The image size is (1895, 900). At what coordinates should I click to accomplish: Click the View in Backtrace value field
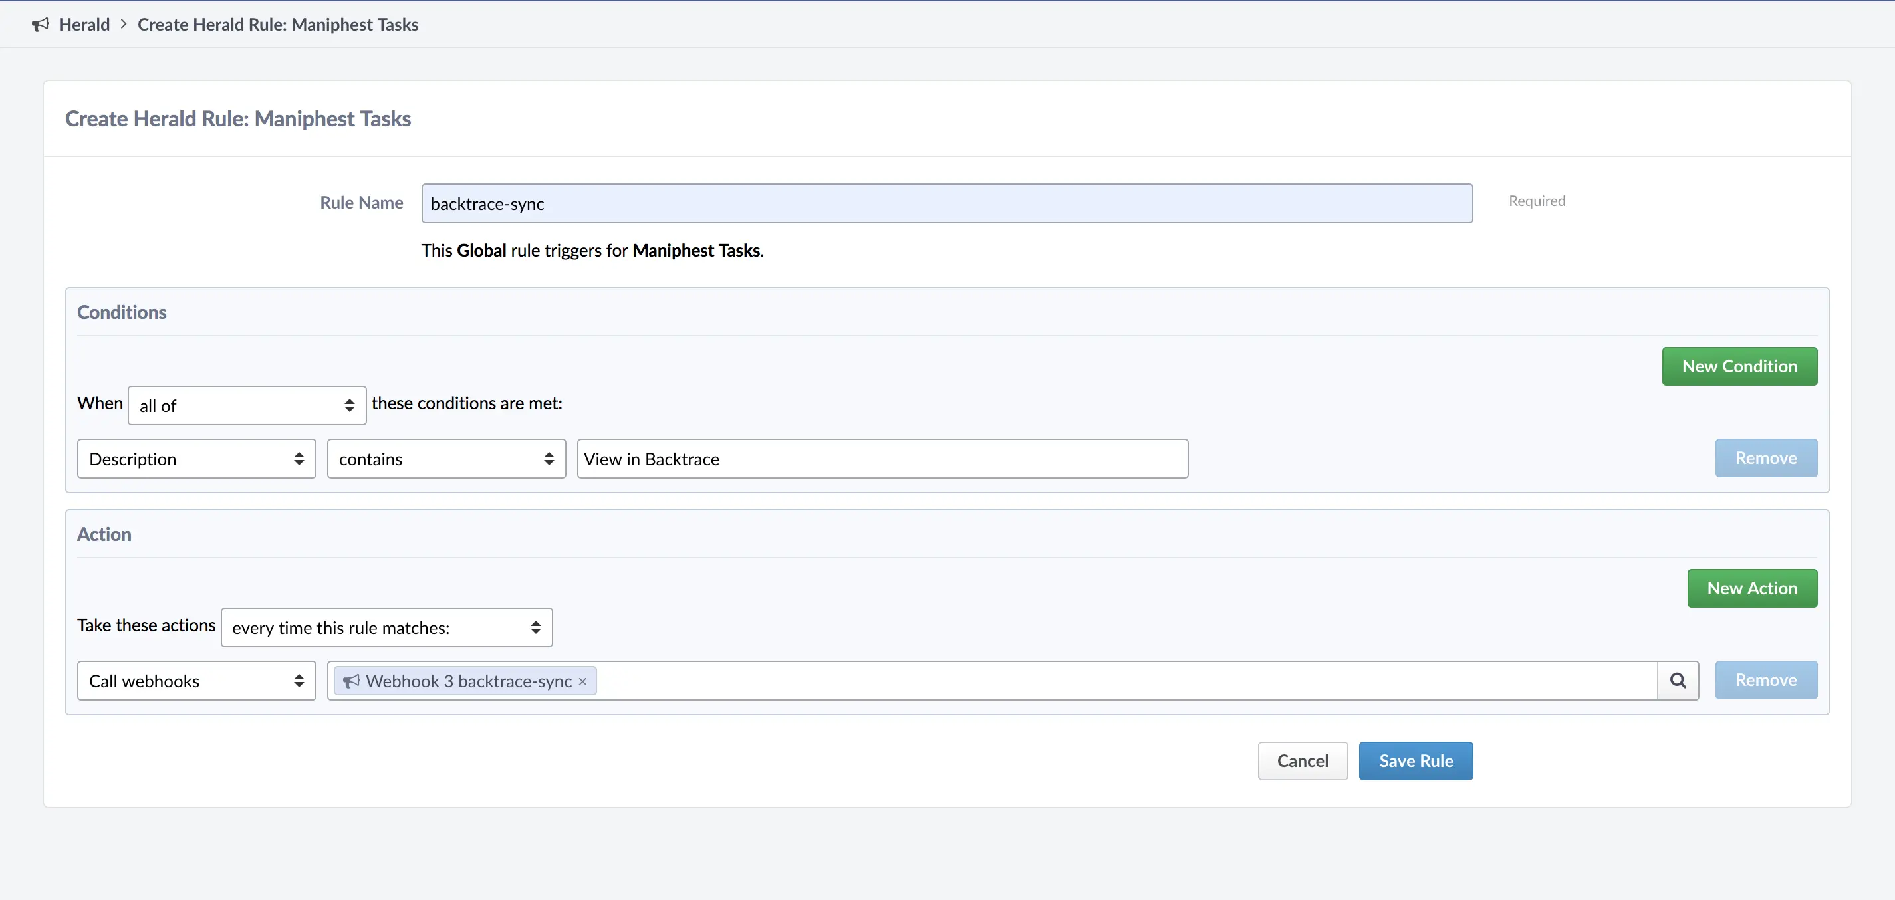(x=881, y=459)
